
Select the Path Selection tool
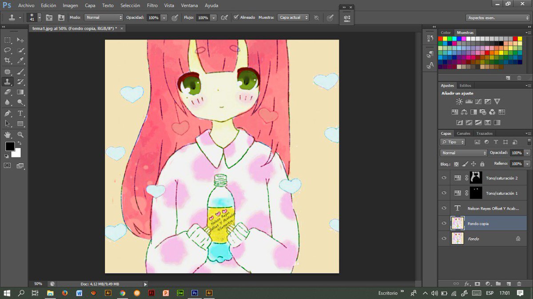(x=8, y=124)
